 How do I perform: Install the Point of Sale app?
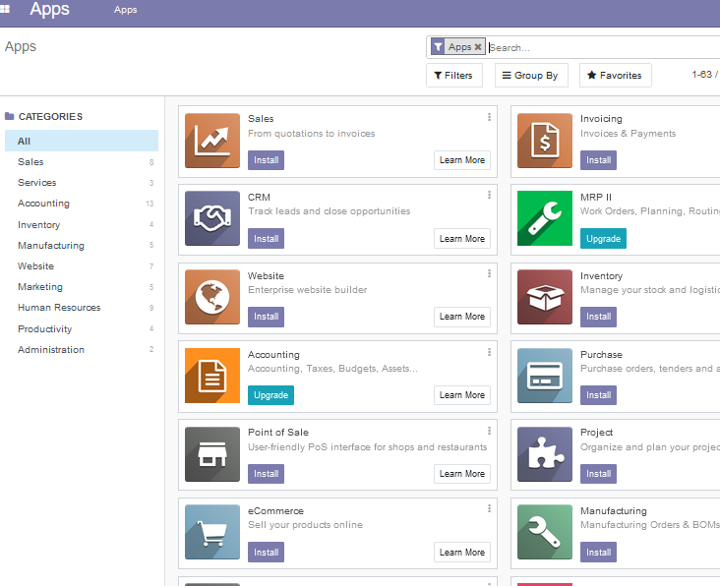266,474
